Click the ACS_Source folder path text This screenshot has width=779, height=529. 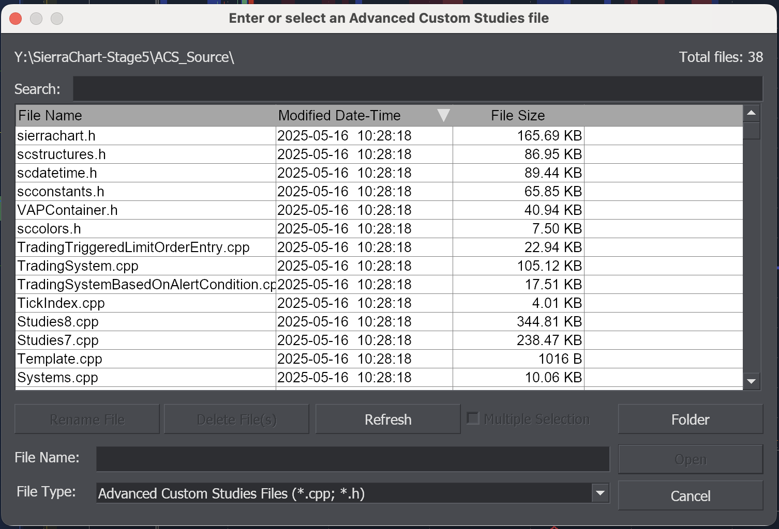click(124, 57)
